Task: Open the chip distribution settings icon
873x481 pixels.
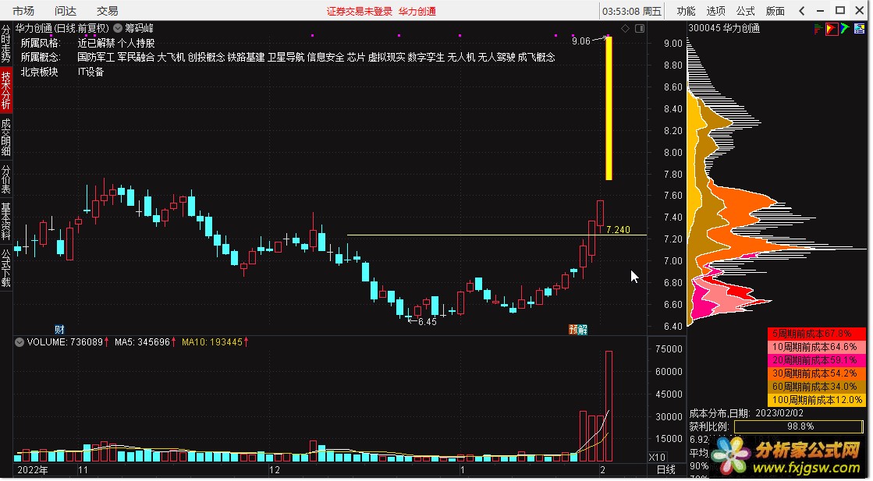Action: point(858,28)
